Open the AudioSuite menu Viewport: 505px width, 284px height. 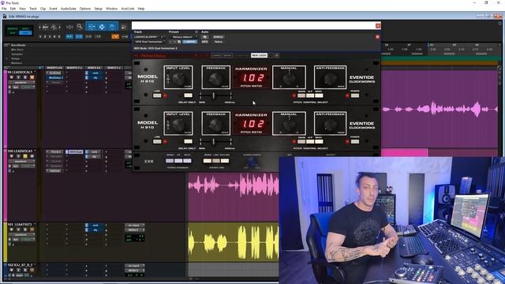[x=69, y=9]
